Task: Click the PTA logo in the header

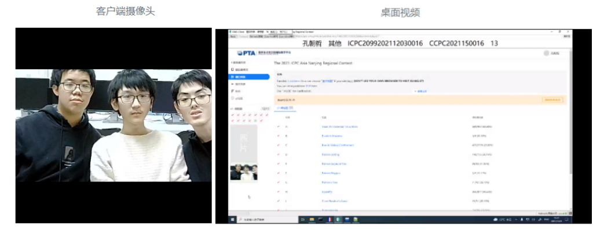Action: [x=246, y=53]
